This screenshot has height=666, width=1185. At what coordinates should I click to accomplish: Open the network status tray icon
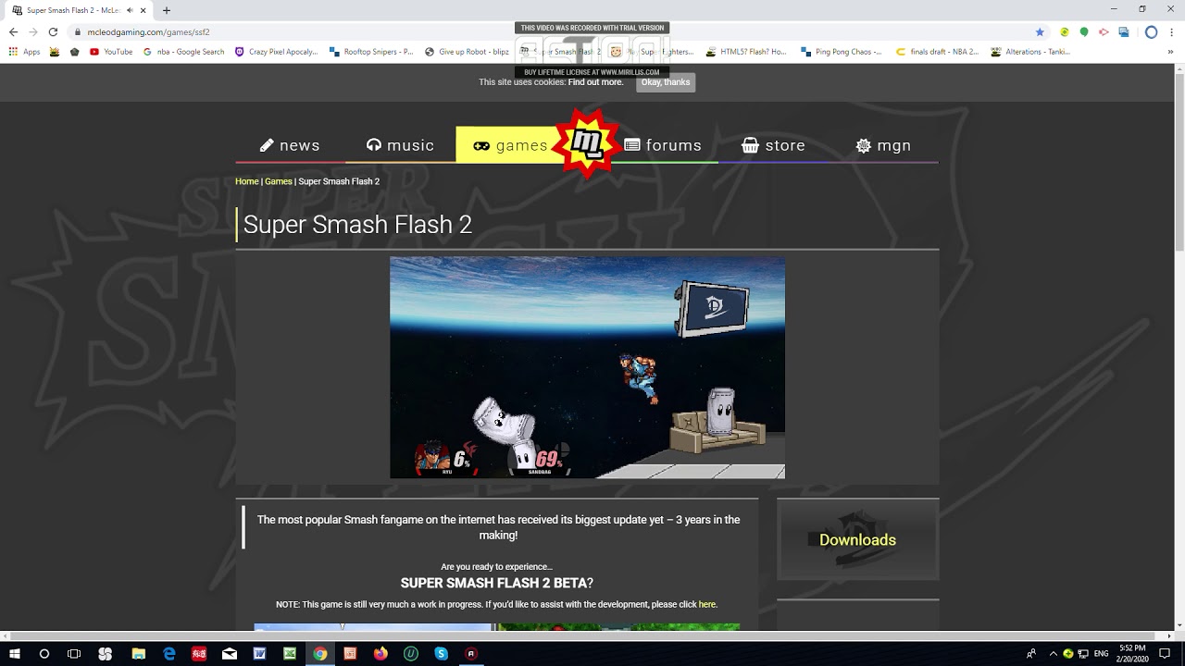pyautogui.click(x=1083, y=654)
